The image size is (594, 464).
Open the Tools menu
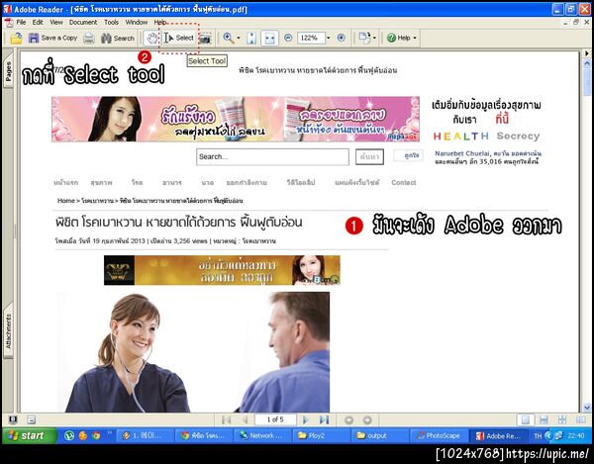coord(111,23)
